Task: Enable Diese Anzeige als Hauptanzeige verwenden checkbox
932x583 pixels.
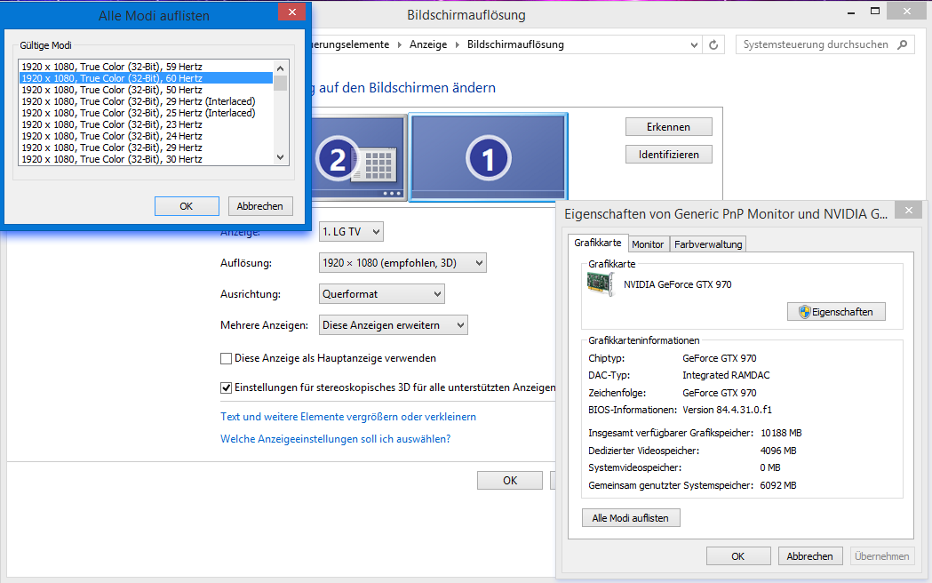Action: point(226,358)
